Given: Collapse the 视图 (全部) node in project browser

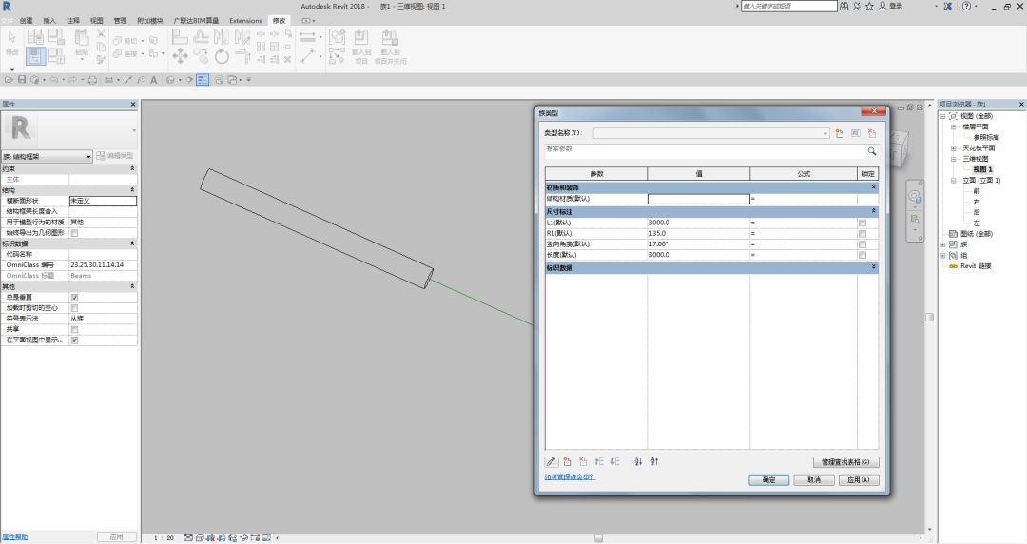Looking at the screenshot, I should pyautogui.click(x=943, y=116).
